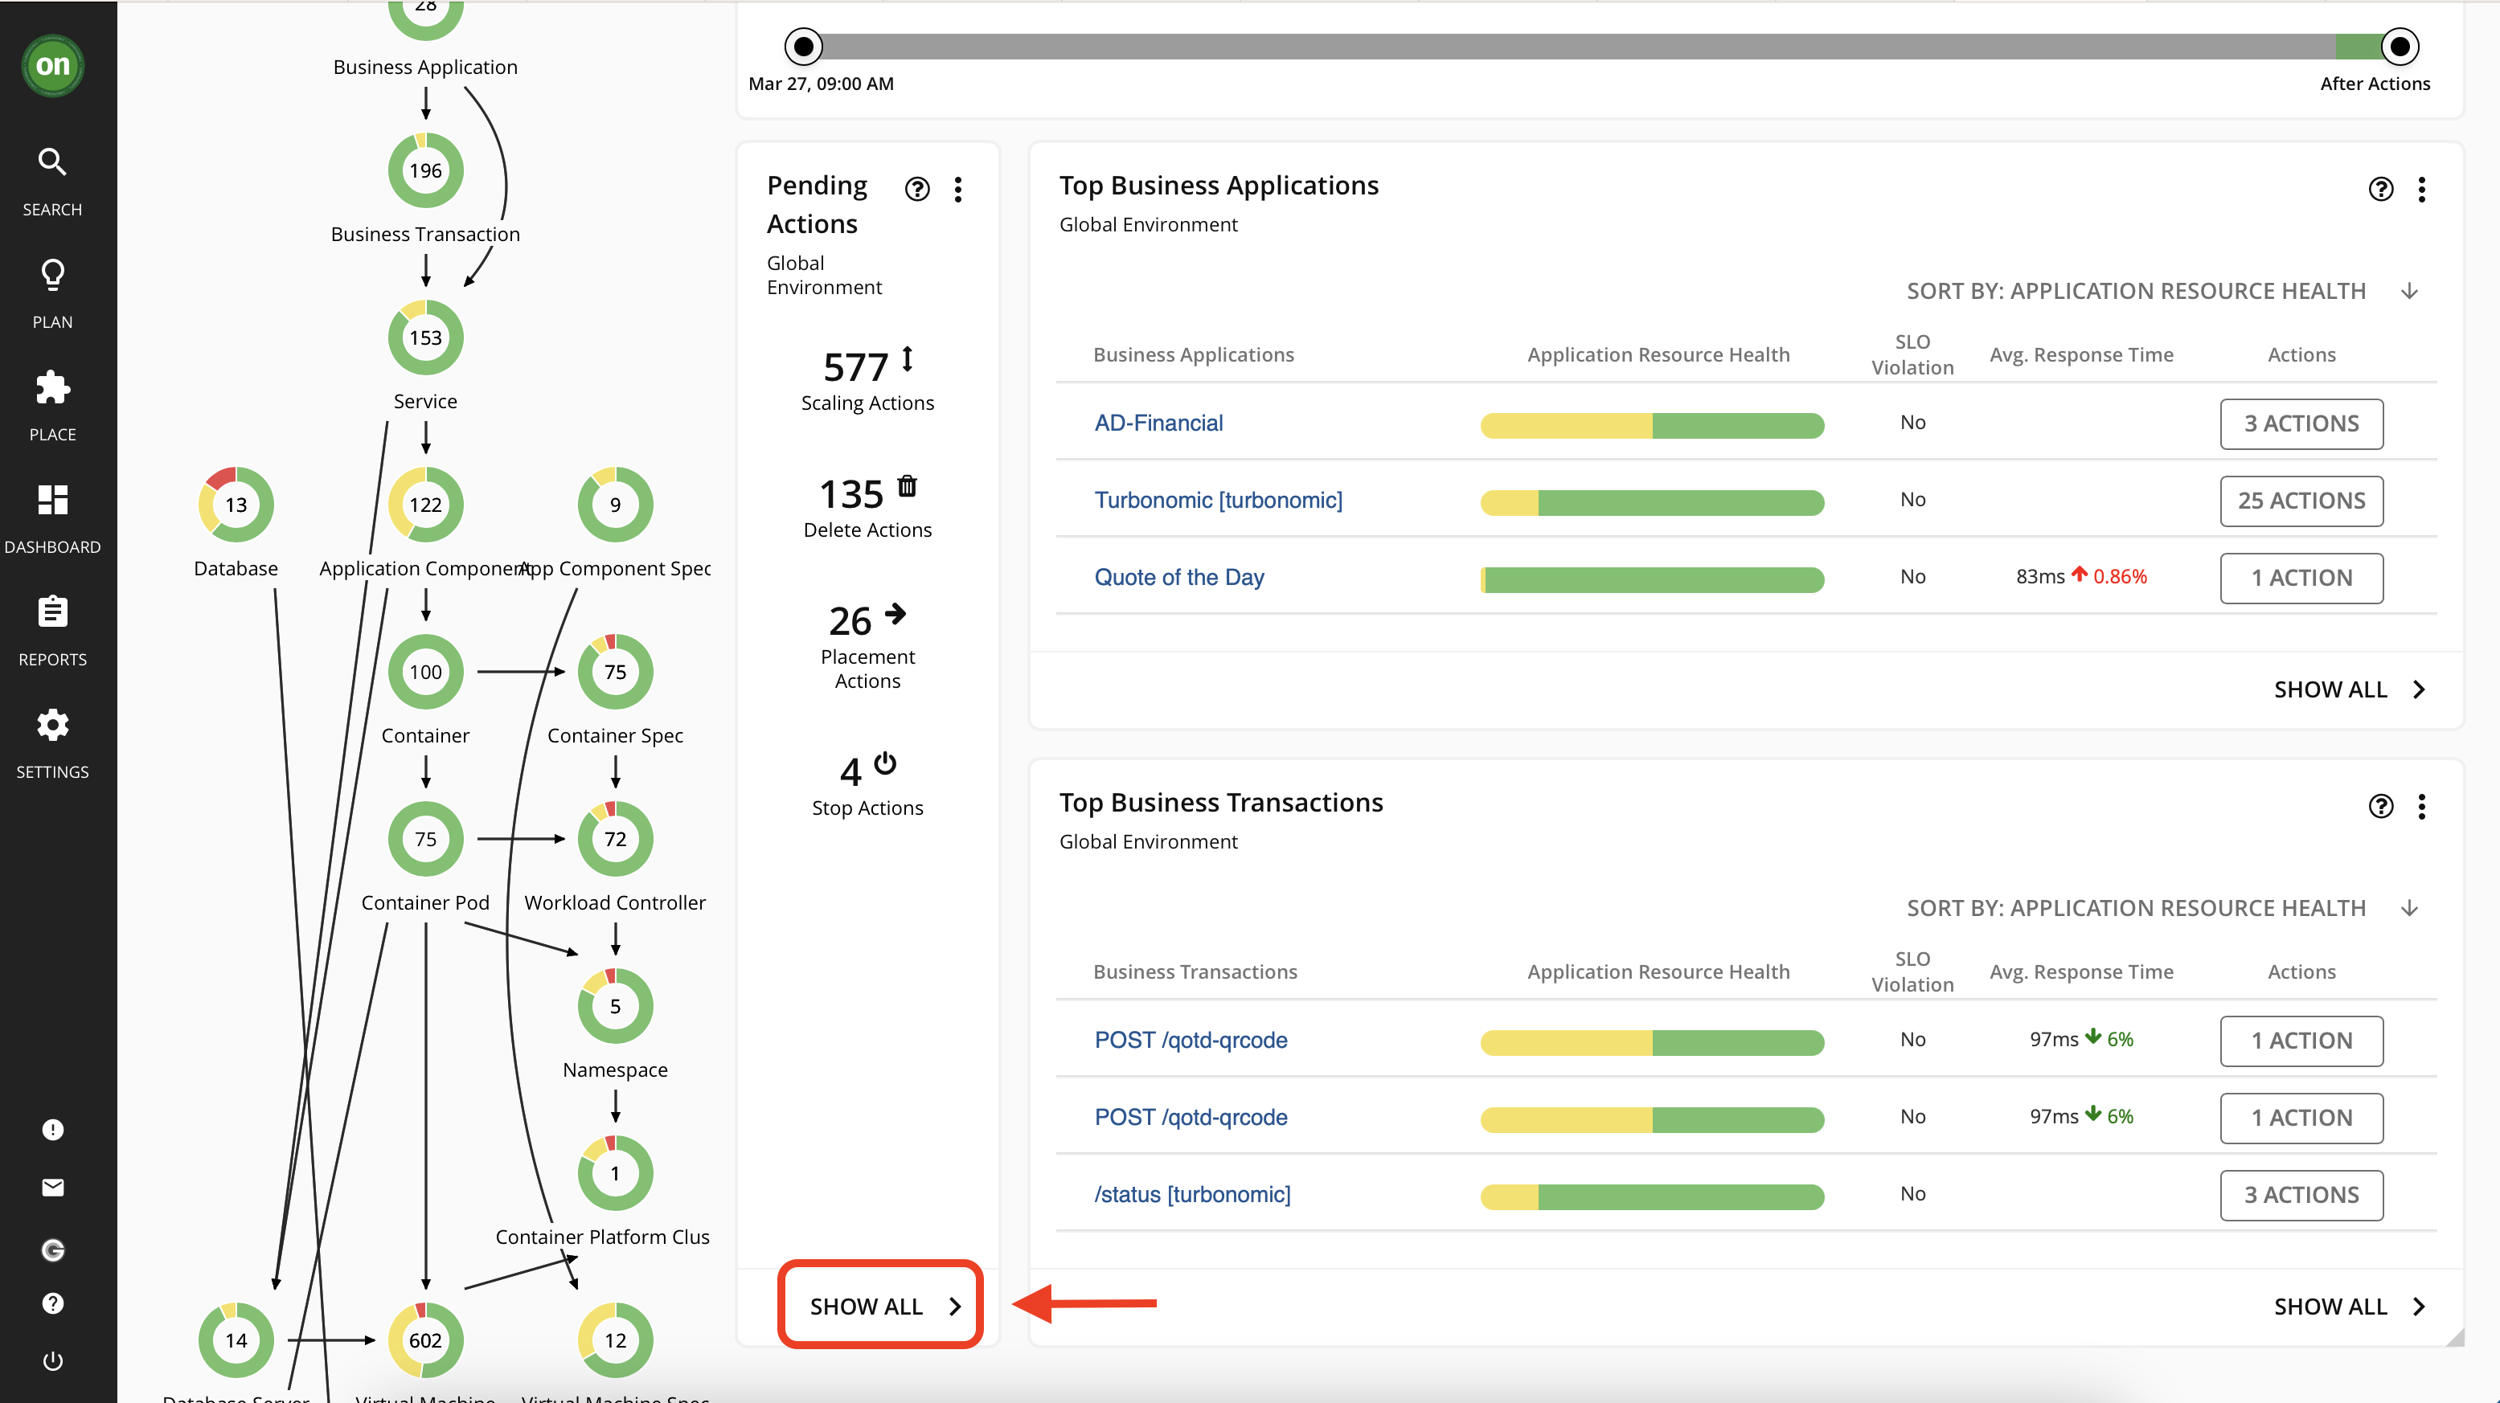The width and height of the screenshot is (2500, 1403).
Task: Open the Turbonomic [turbonomic] application link
Action: [1218, 500]
